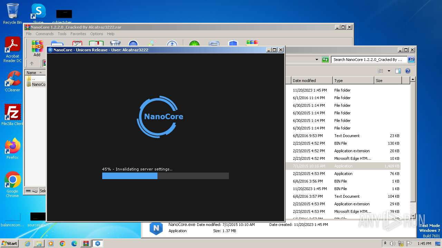Open the Firefox desktop shortcut
Viewport: 442px width, 248px height.
(x=12, y=149)
